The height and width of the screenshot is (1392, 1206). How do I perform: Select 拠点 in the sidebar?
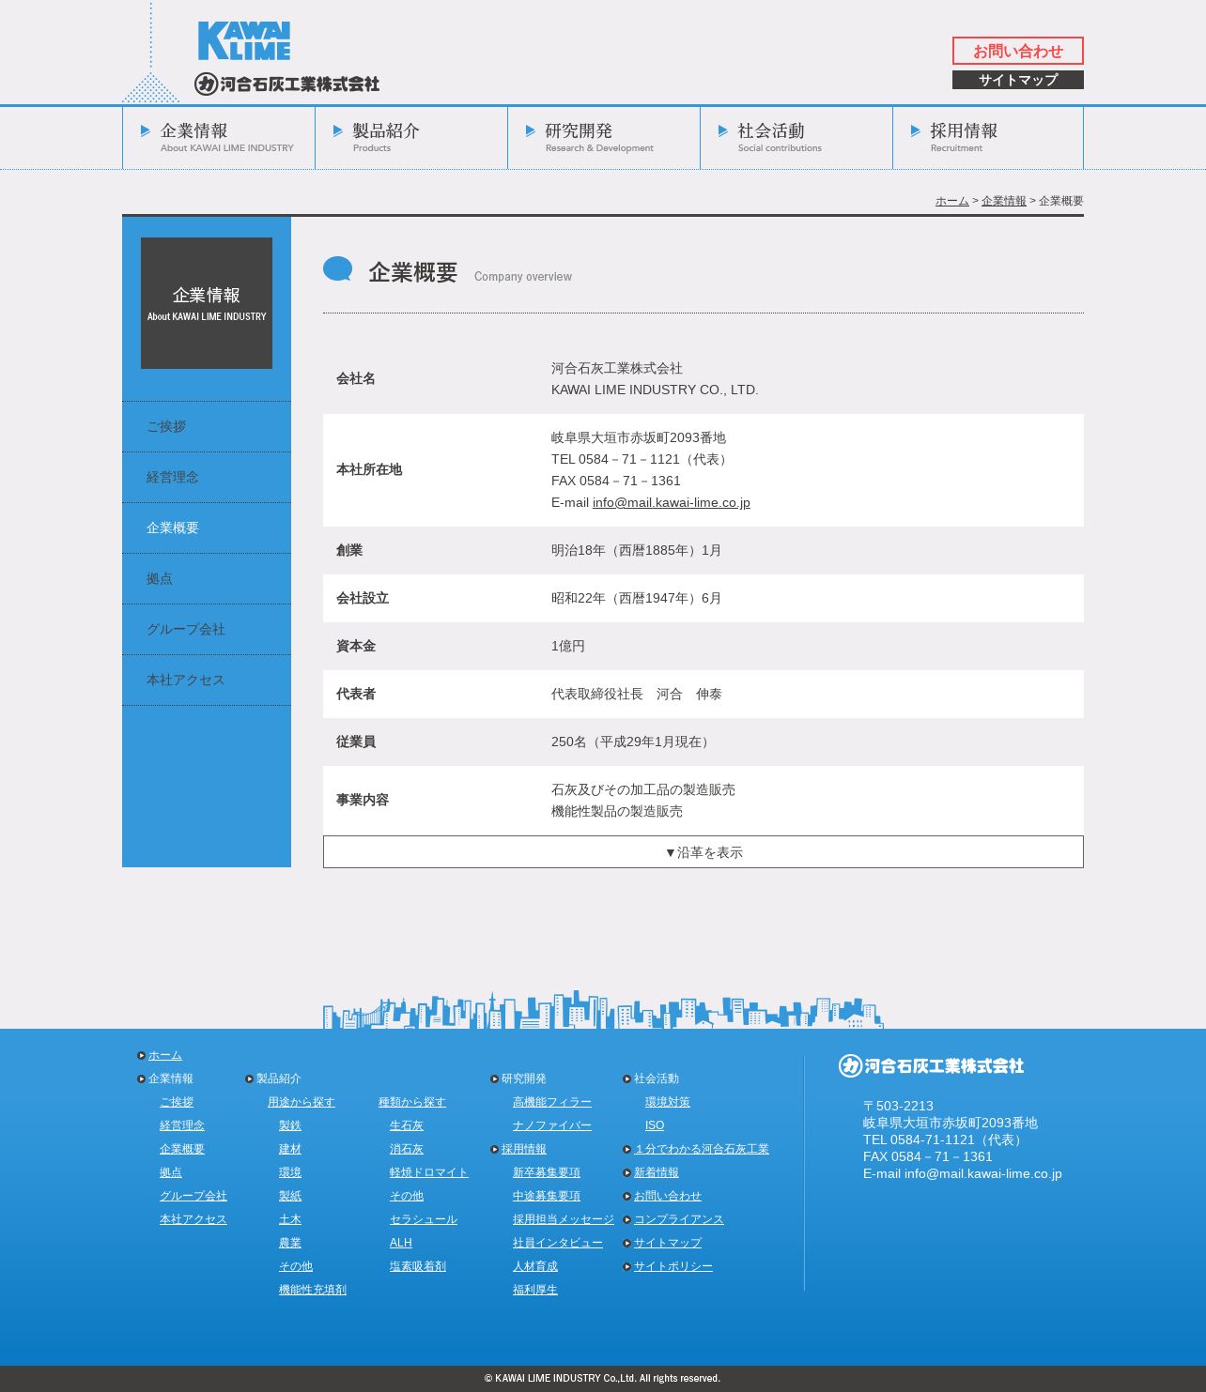(x=207, y=578)
